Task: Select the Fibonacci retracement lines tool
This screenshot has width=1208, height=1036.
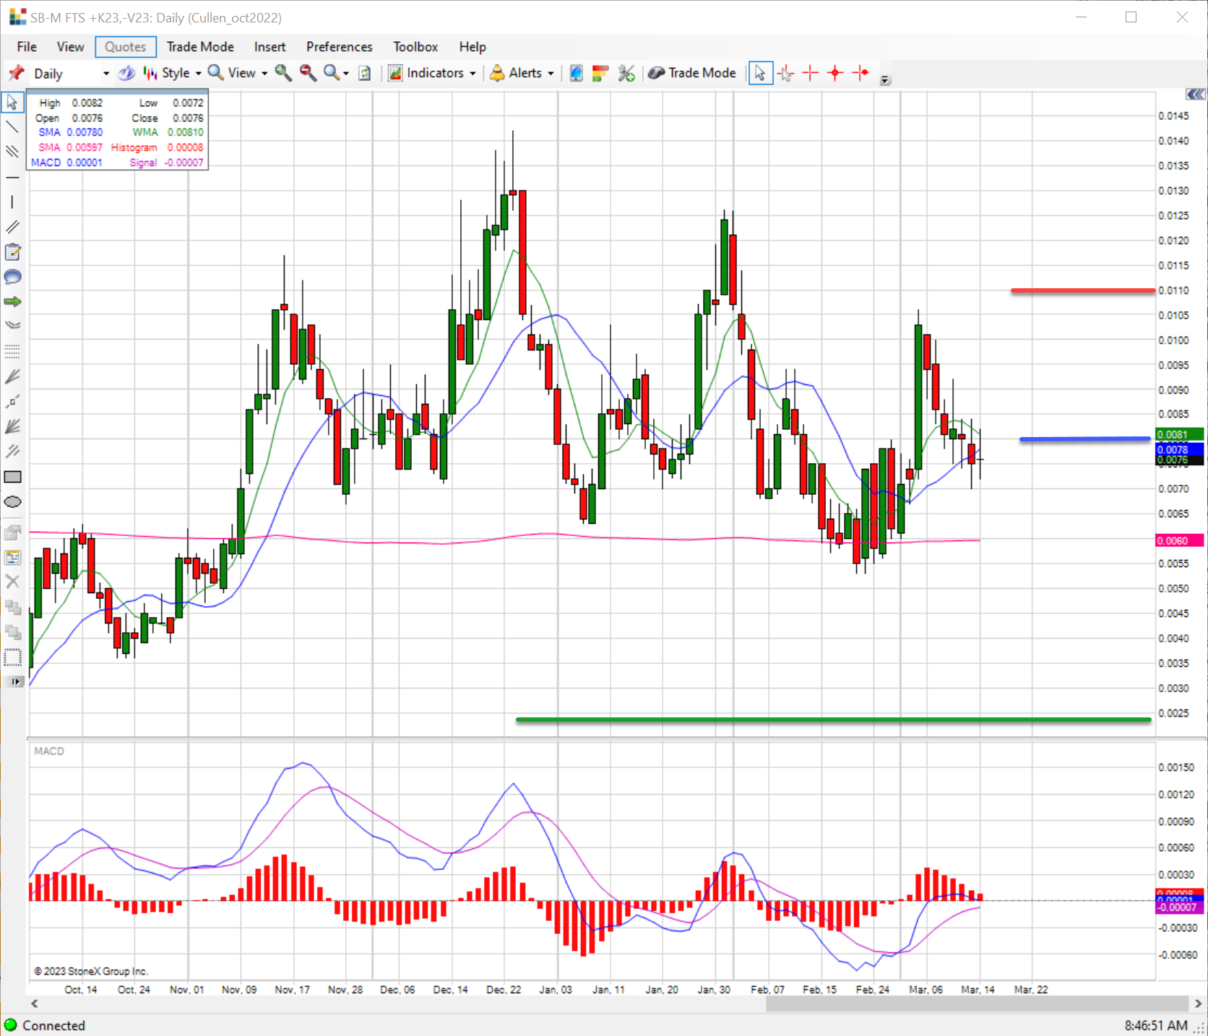Action: point(12,351)
